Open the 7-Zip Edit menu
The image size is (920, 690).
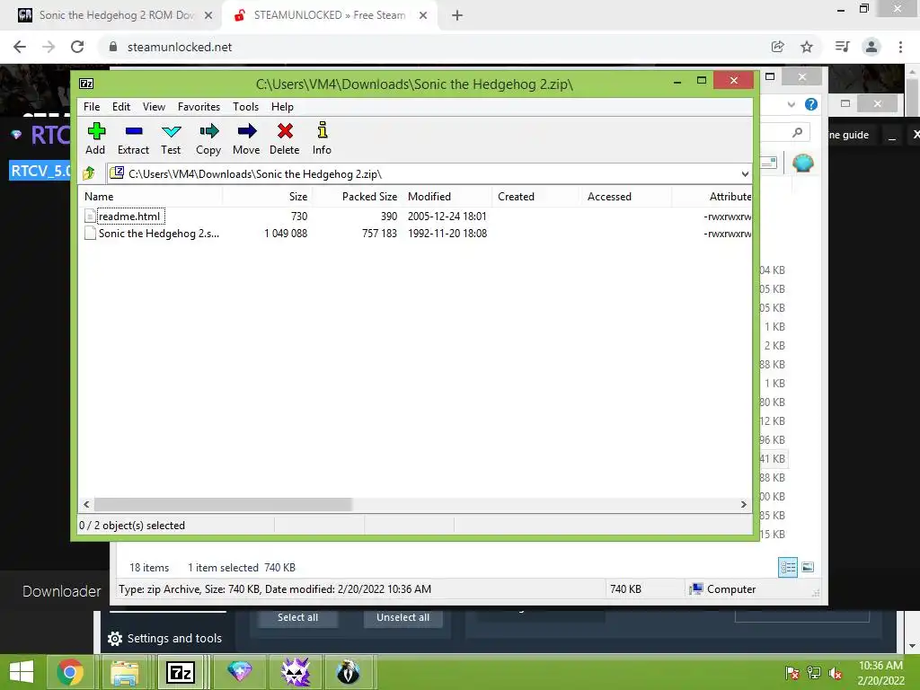click(x=121, y=107)
